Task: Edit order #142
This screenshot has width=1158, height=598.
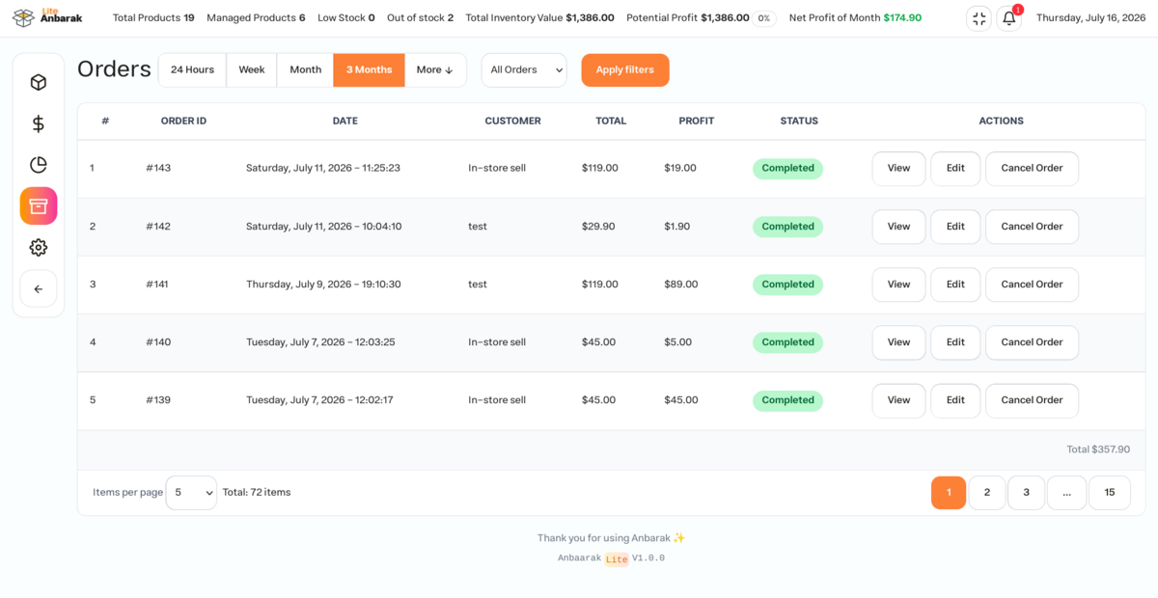Action: [x=955, y=227]
